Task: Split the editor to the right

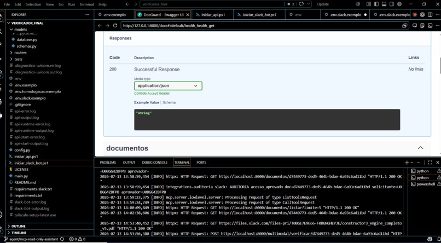Action: [430, 15]
